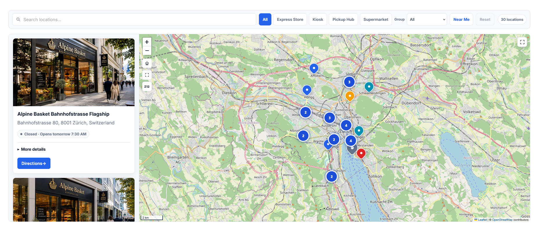Click the search magnifier icon

click(x=18, y=19)
